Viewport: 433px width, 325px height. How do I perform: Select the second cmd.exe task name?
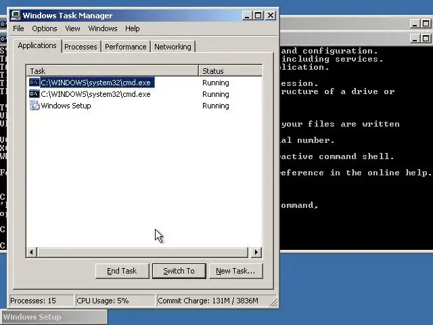point(95,94)
